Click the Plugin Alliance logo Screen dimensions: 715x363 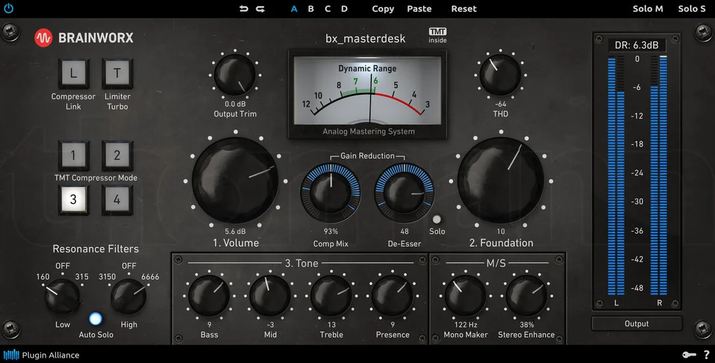pyautogui.click(x=41, y=355)
